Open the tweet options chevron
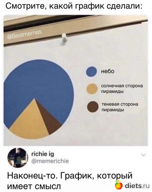 143,155
